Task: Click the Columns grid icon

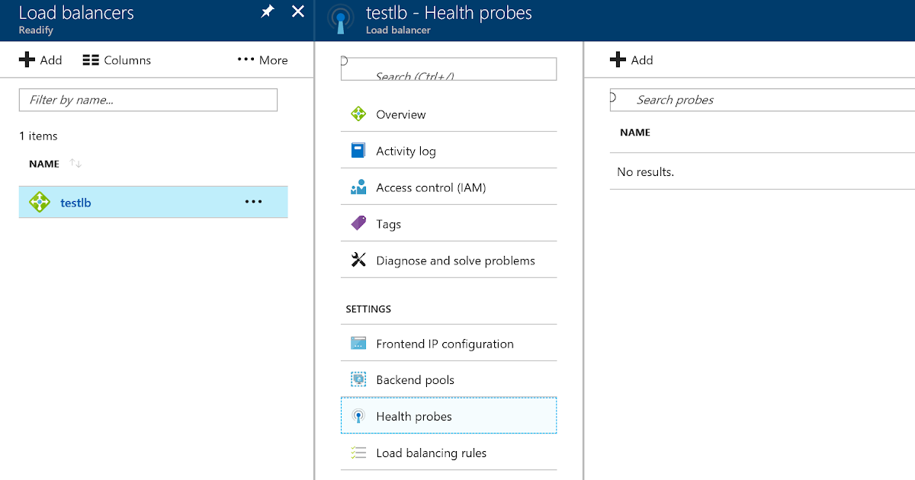Action: (91, 60)
